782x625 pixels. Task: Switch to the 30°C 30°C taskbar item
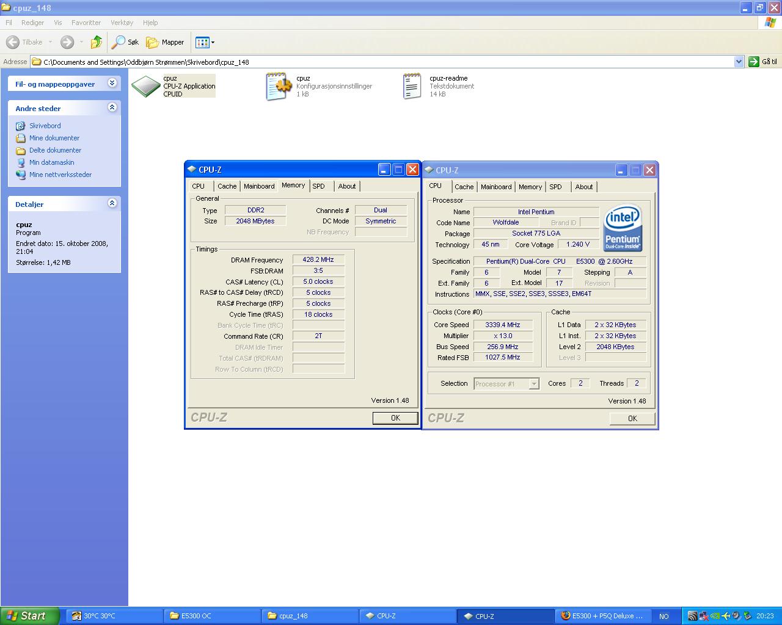[x=115, y=616]
